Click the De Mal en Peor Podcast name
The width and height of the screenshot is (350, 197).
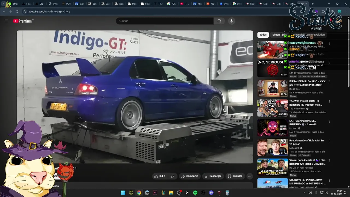point(301,168)
